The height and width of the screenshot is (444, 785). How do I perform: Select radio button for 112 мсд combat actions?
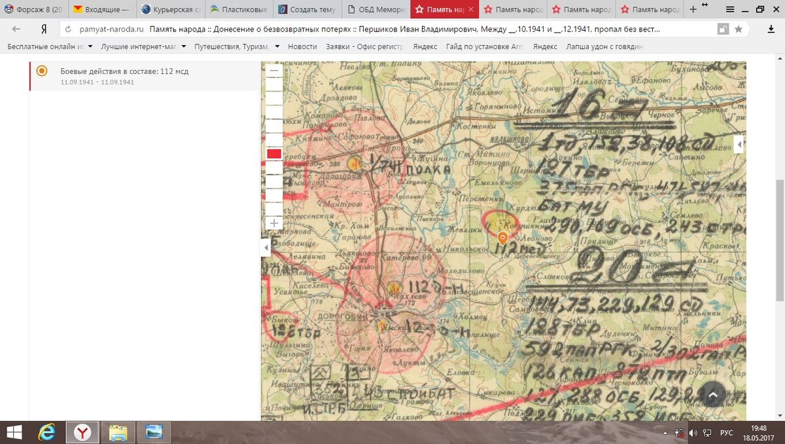point(42,71)
